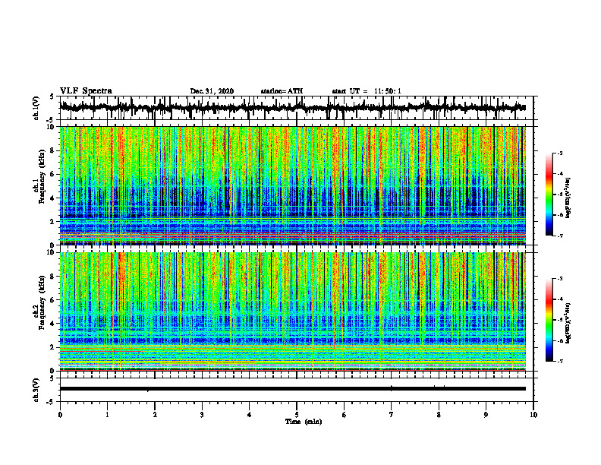
Task: Click the ch.2 spectrogram color bar
Action: [x=549, y=320]
